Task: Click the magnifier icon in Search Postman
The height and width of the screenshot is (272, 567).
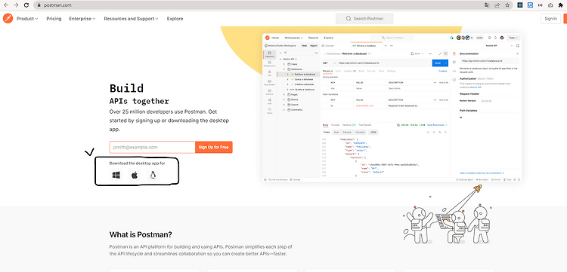Action: pyautogui.click(x=349, y=19)
